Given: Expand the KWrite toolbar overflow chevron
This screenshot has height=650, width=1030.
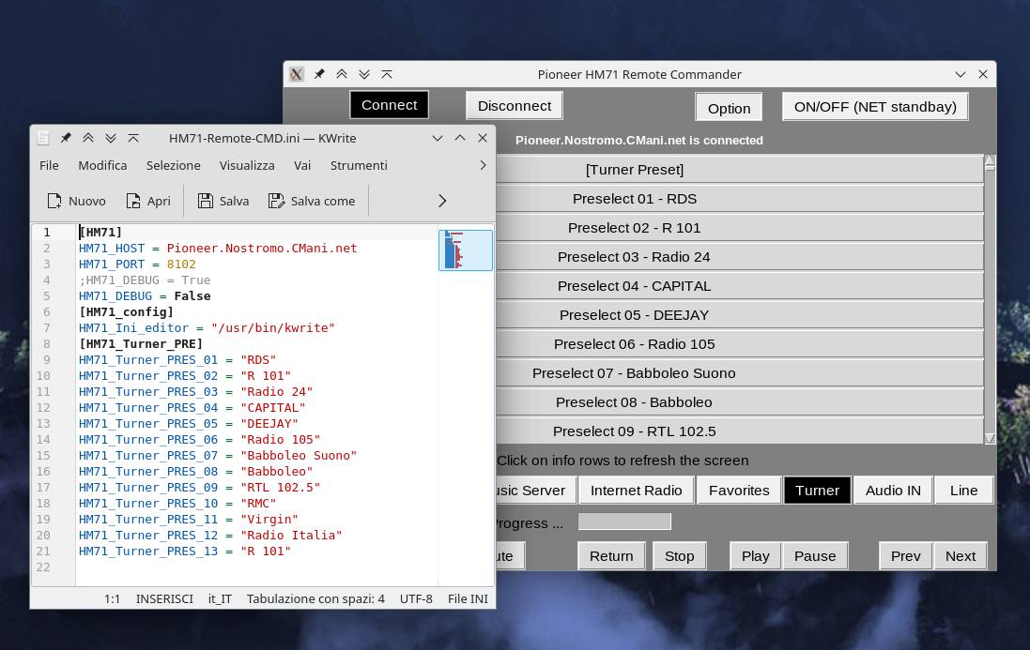Looking at the screenshot, I should [x=442, y=201].
